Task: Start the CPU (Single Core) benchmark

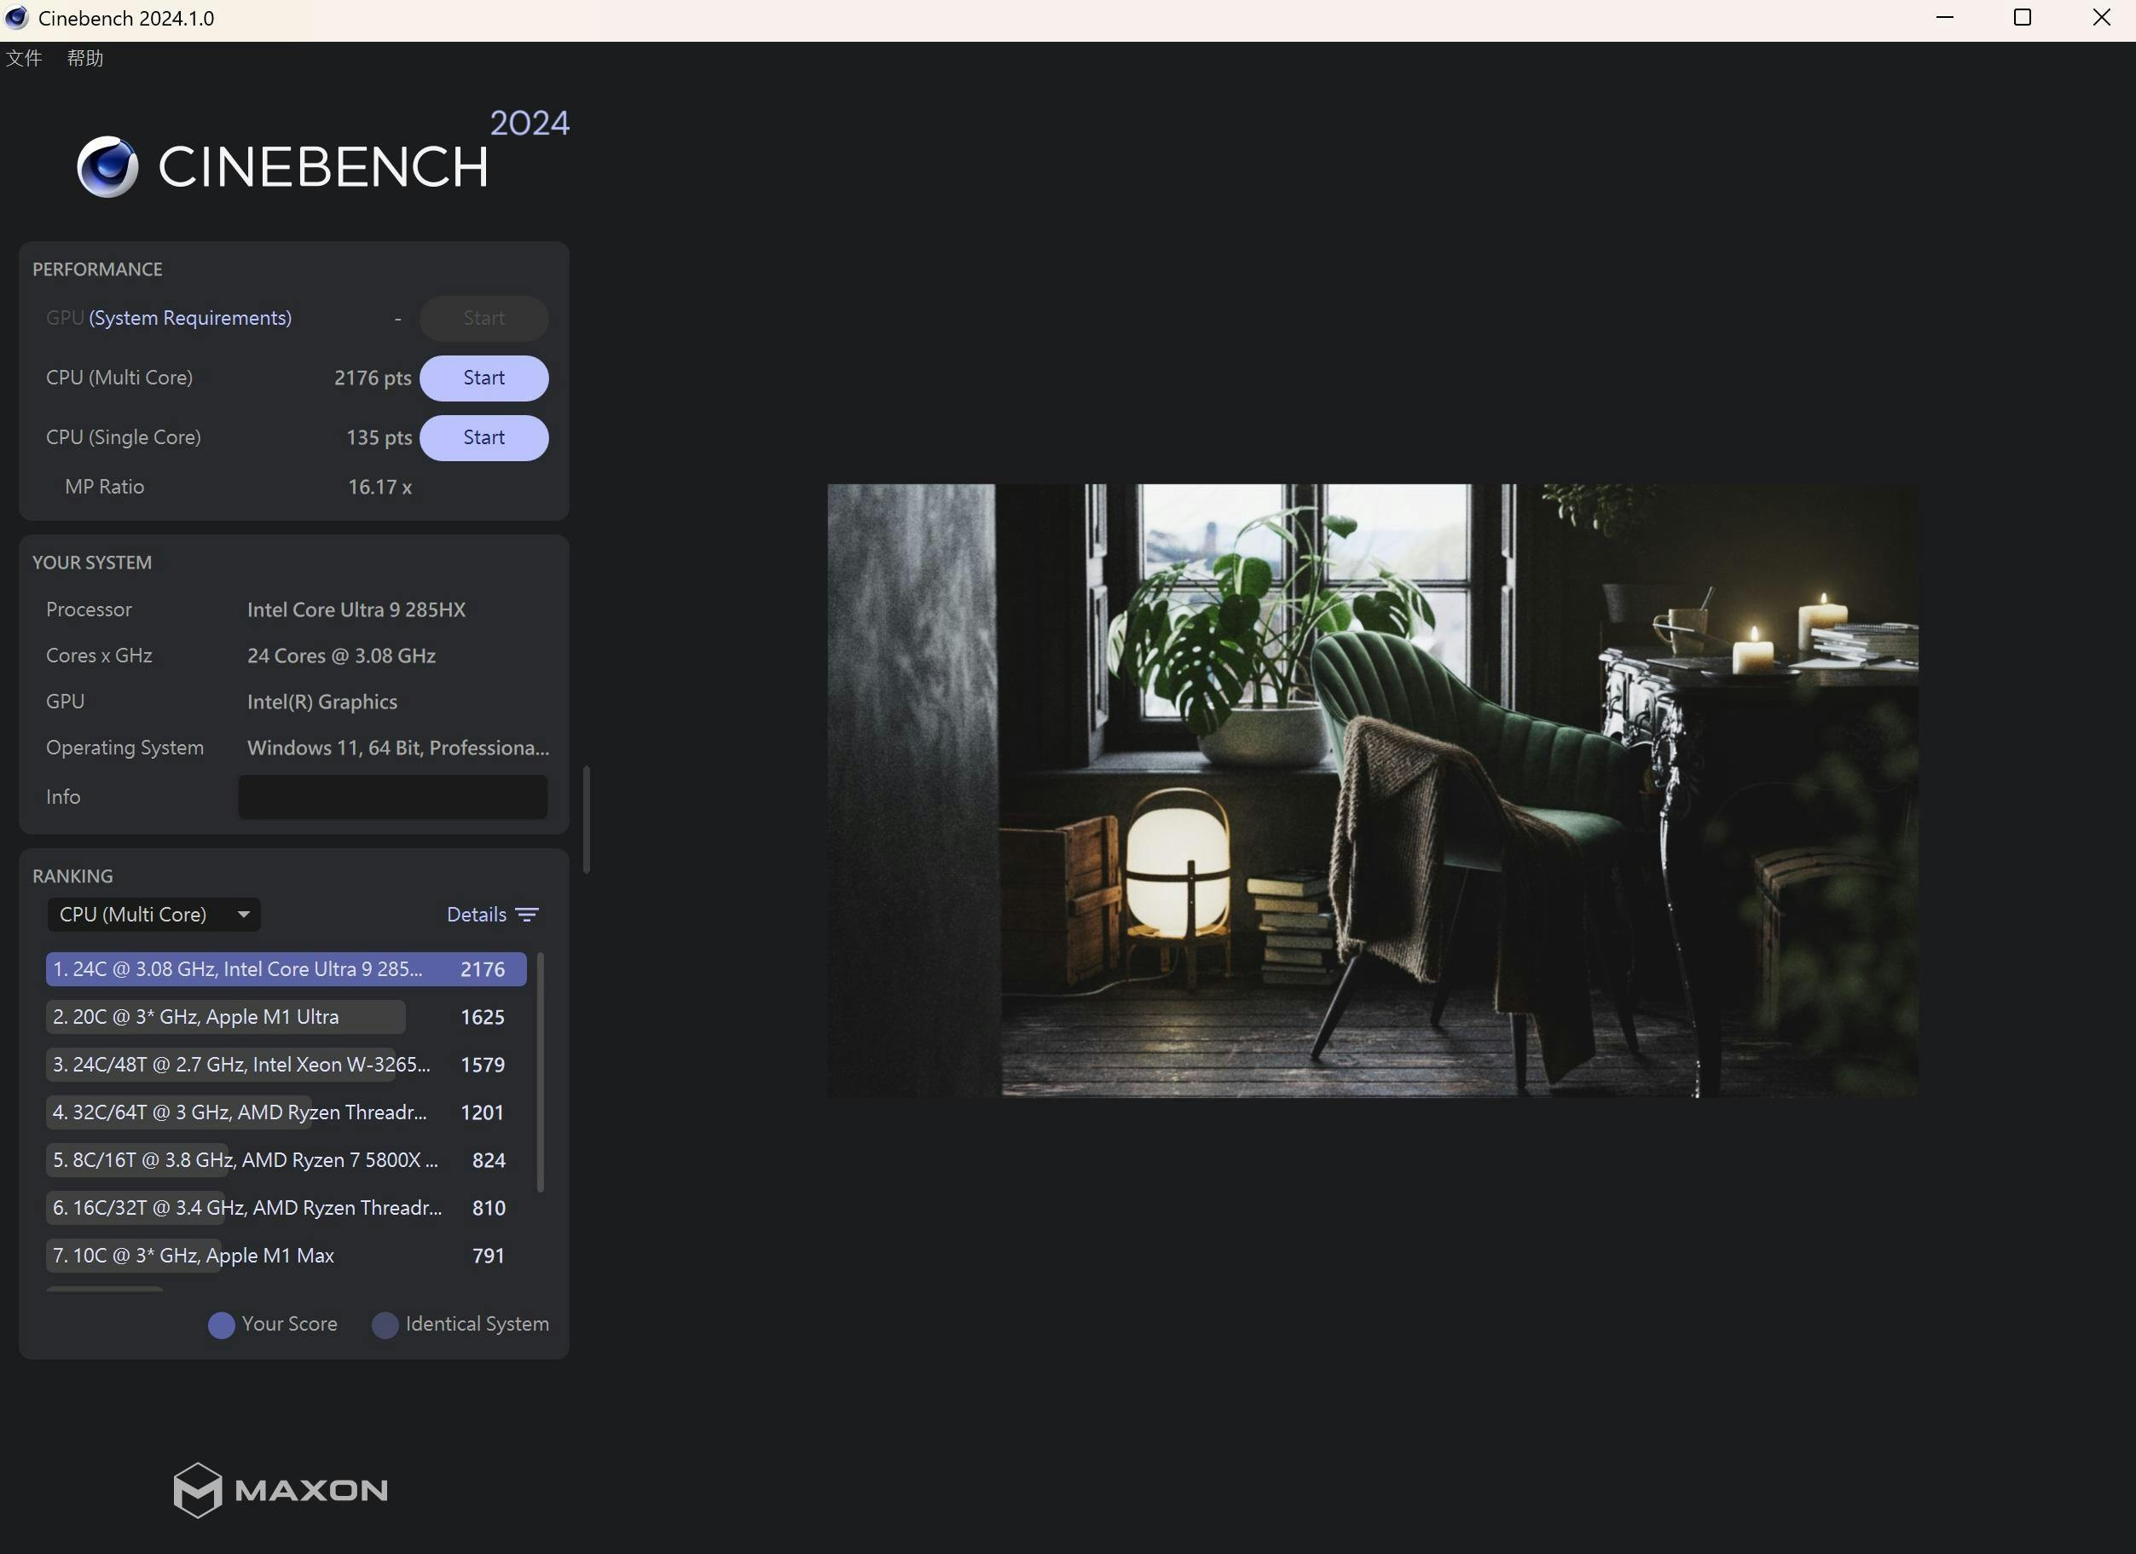Action: pyautogui.click(x=483, y=437)
